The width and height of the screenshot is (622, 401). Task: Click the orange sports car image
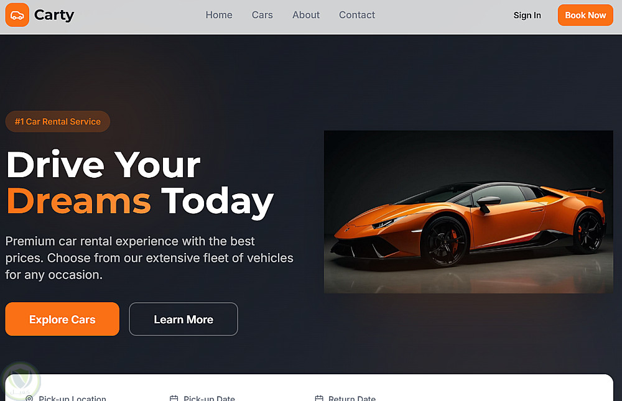(x=468, y=212)
